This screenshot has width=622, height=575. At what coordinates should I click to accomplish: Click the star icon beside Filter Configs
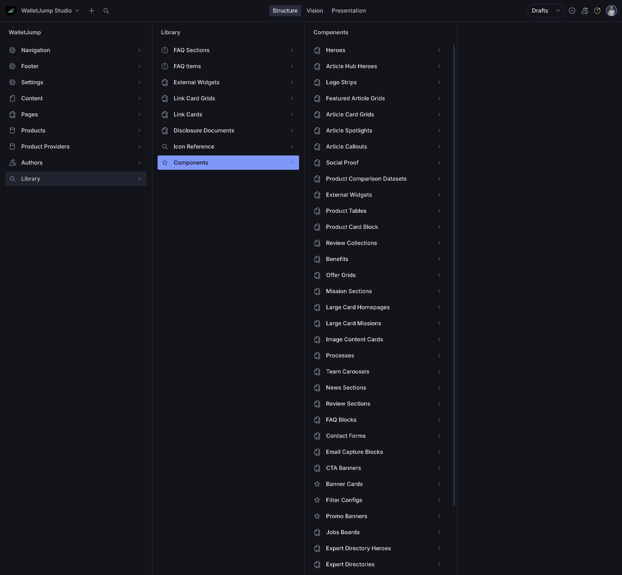[x=317, y=500]
